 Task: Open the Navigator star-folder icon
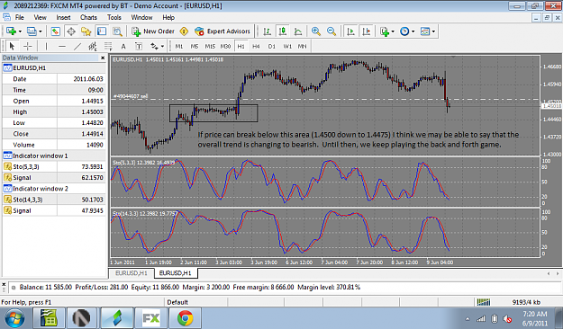tap(86, 31)
